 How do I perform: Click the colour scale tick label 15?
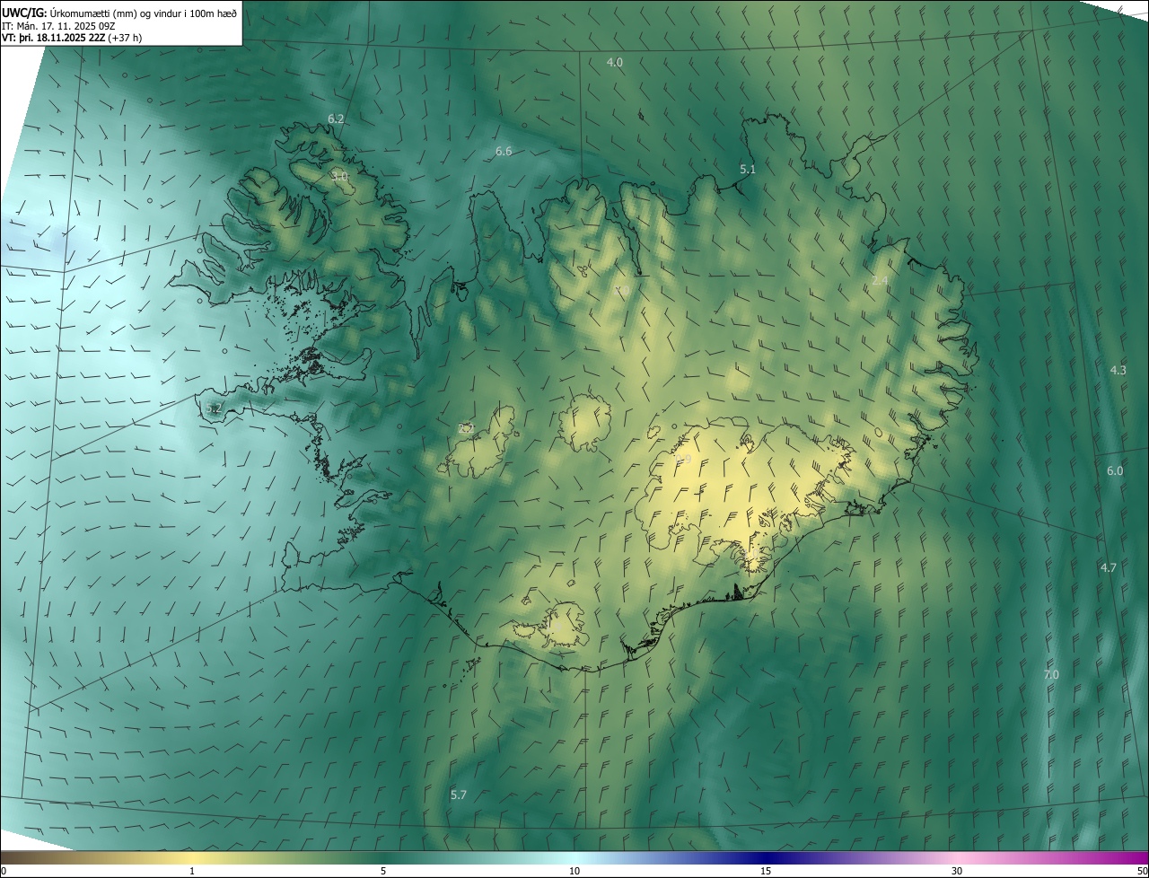[766, 871]
